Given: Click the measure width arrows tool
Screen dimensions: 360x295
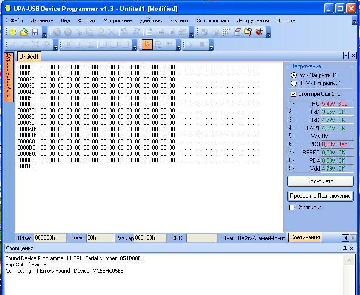Looking at the screenshot, I should tap(169, 44).
